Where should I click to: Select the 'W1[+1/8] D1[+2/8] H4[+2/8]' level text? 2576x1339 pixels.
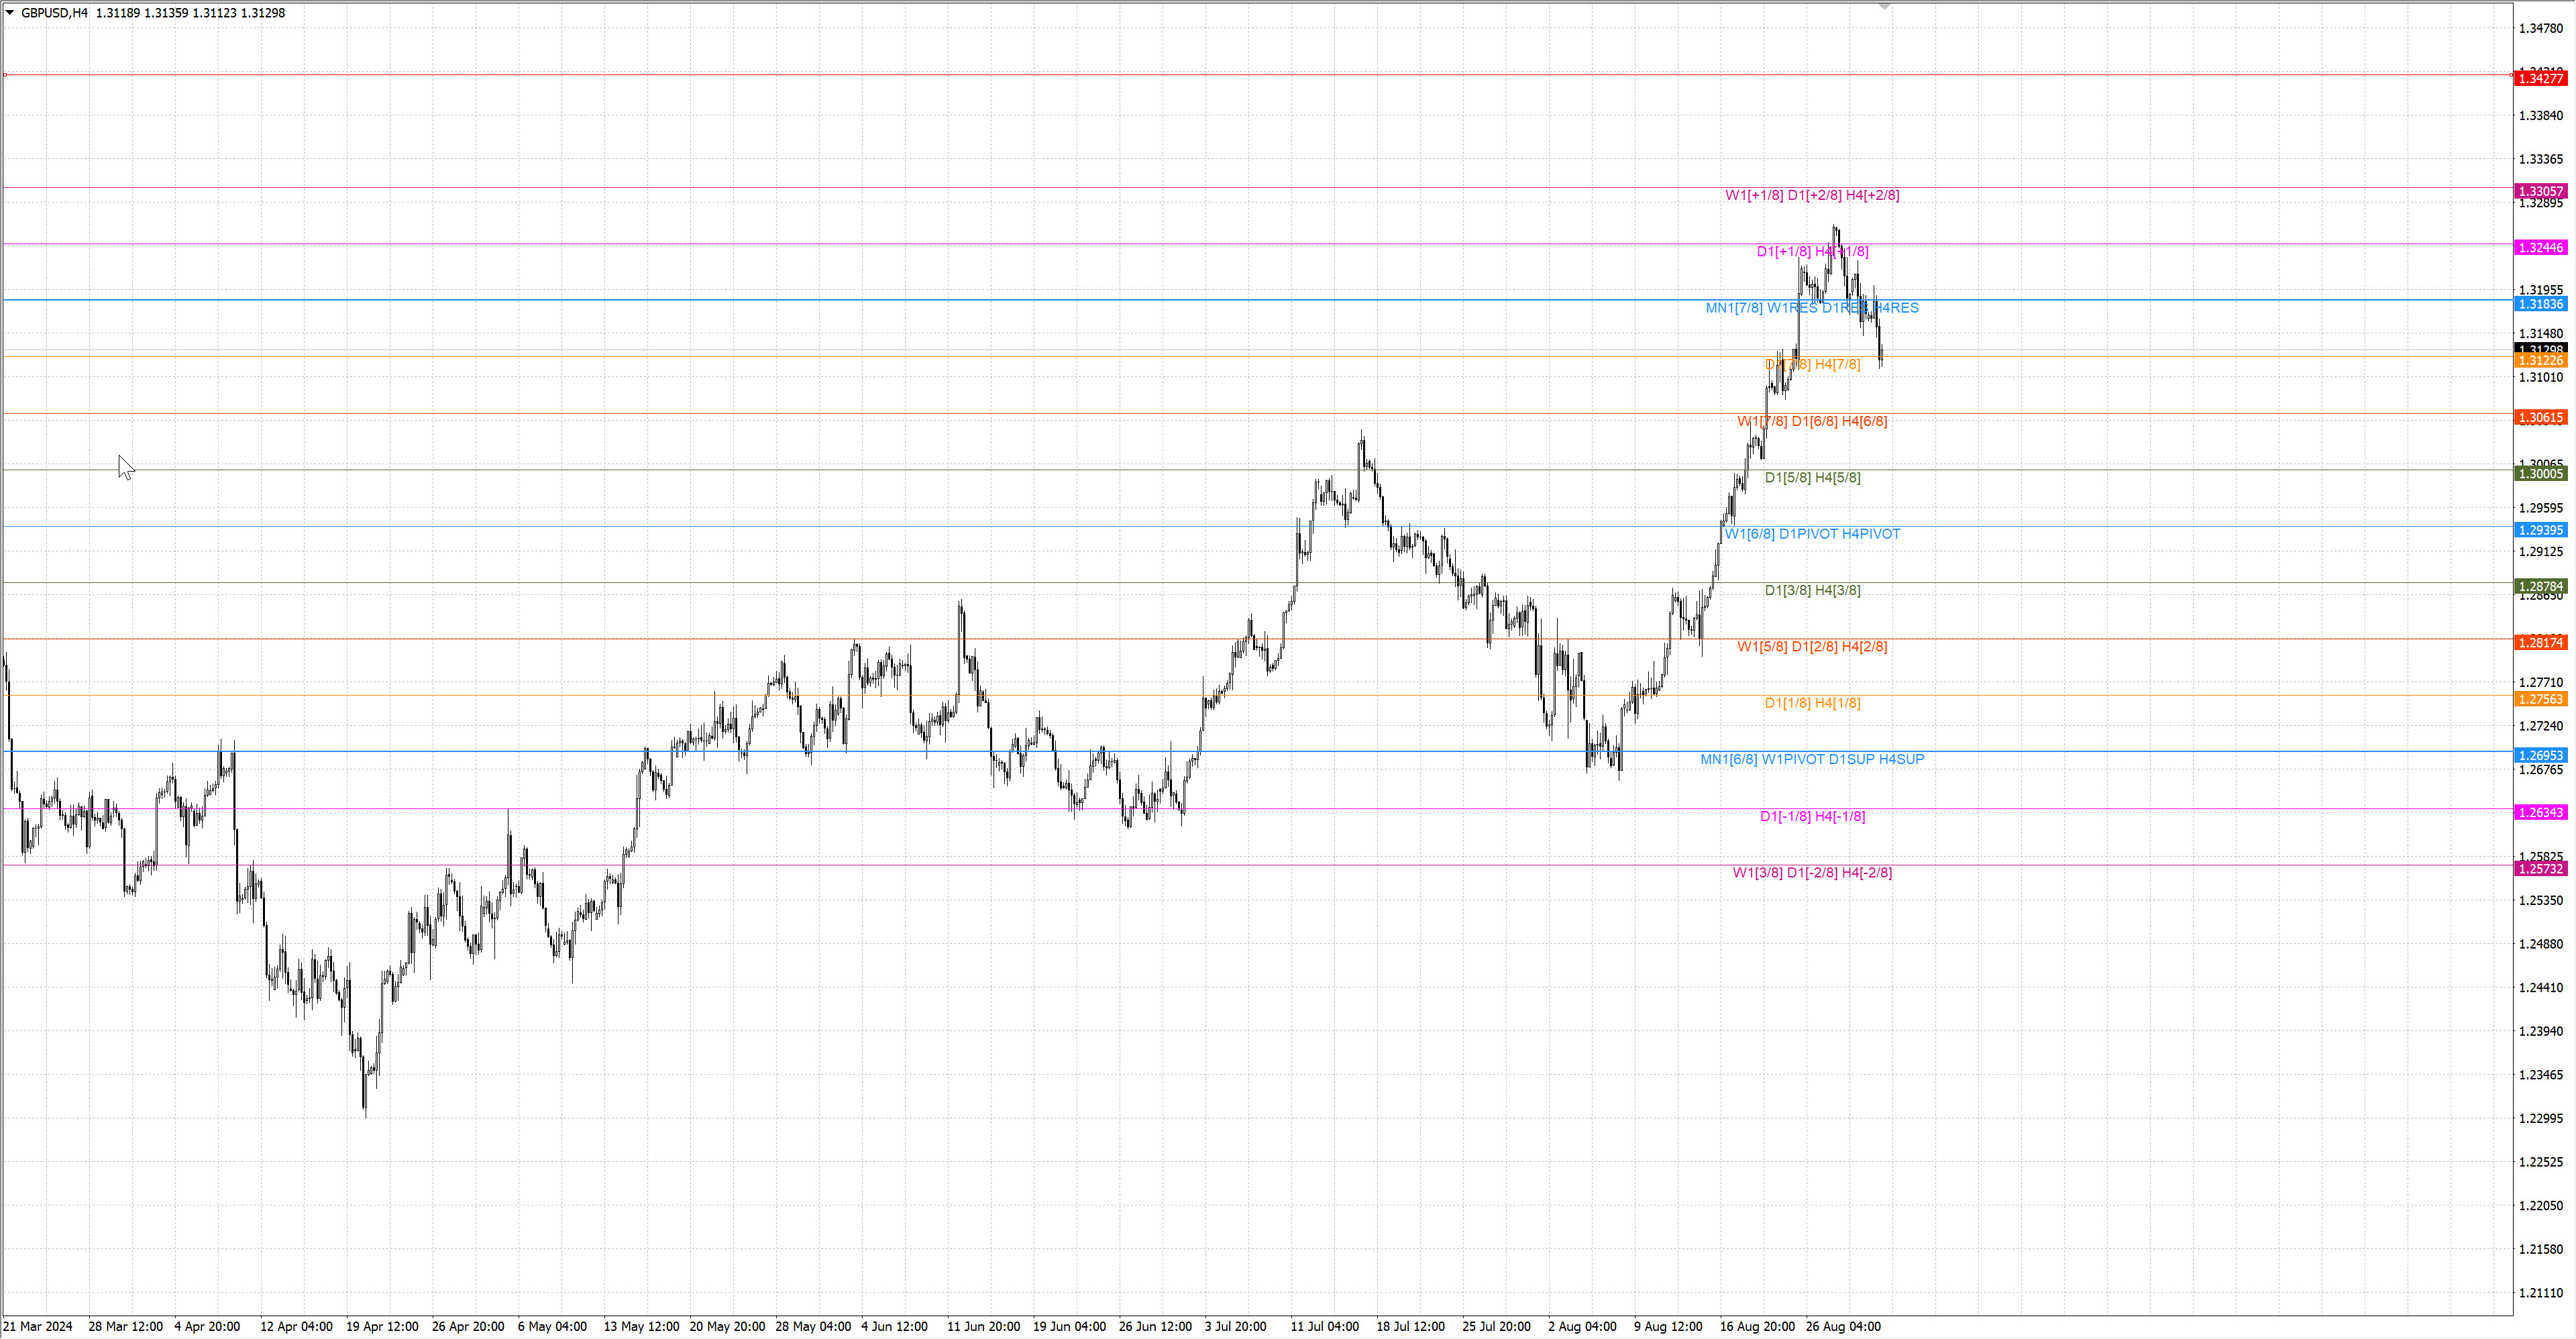point(1811,195)
